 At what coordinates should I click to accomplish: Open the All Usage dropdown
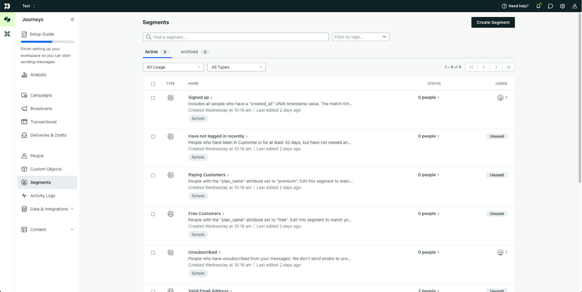[x=173, y=67]
